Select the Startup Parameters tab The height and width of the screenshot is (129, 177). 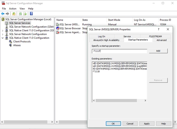coord(138,40)
